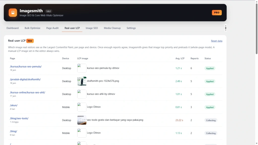258x145 pixels.
Task: Click the kursus-seo-ahli-by-ditnov image name
Action: point(101,94)
